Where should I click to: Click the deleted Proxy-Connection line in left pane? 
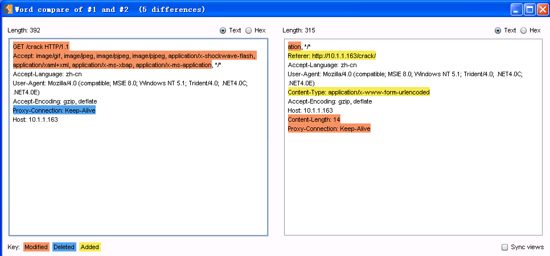click(x=54, y=110)
